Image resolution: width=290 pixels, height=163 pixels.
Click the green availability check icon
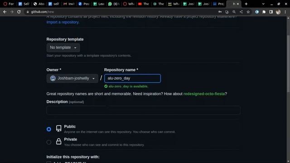pyautogui.click(x=106, y=86)
